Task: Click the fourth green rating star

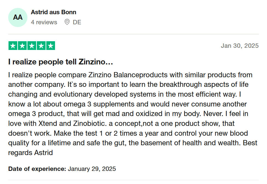Action: pos(41,46)
